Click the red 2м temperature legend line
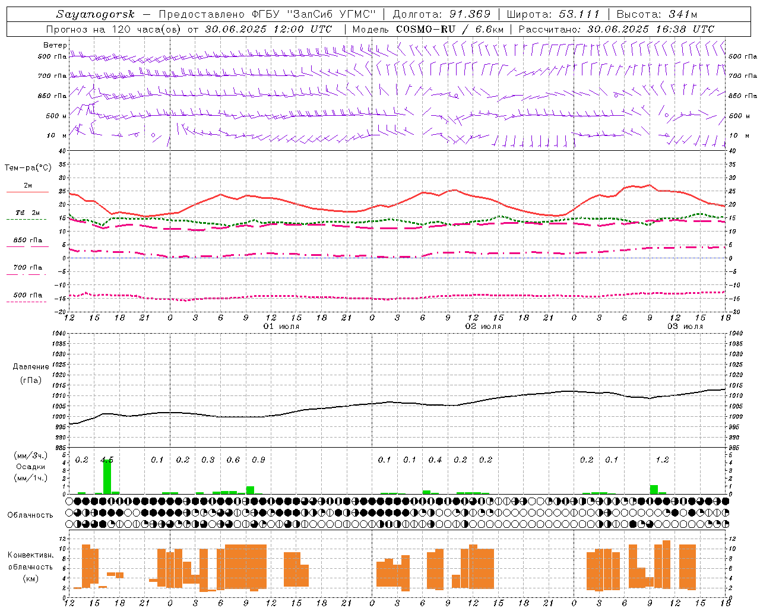 (27, 192)
